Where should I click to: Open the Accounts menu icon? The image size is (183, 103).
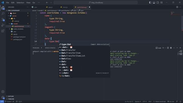tap(3, 92)
